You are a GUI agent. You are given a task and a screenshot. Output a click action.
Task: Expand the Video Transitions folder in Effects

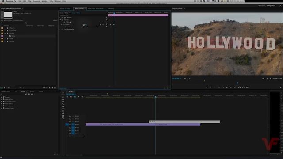pos(2,106)
